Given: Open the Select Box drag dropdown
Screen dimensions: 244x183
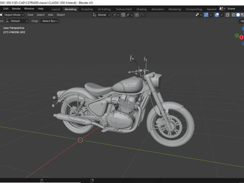Looking at the screenshot, I should click(x=50, y=21).
